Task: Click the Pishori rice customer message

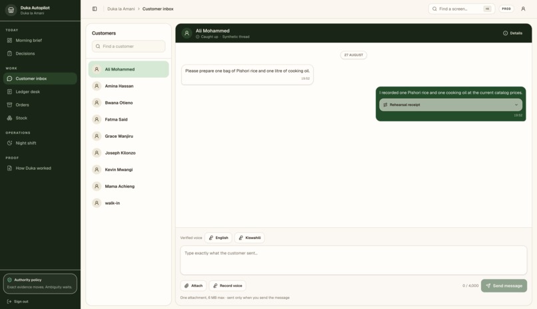Action: point(247,75)
